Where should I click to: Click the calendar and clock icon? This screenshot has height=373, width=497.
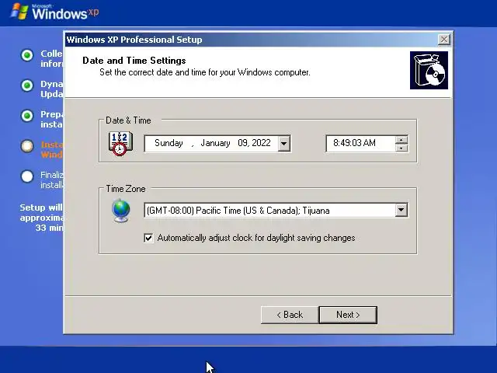pos(120,144)
